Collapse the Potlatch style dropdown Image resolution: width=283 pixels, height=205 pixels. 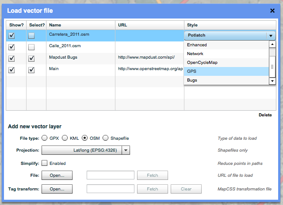point(269,36)
